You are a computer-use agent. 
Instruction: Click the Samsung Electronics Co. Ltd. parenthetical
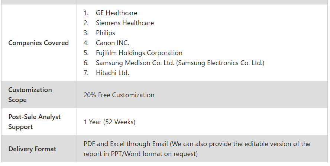point(220,63)
